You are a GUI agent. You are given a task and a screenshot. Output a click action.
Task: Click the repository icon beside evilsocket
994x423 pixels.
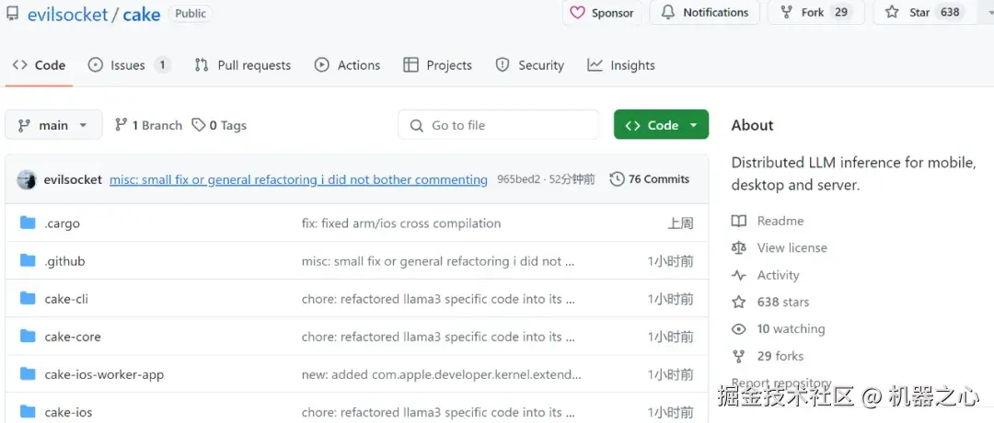(x=12, y=13)
